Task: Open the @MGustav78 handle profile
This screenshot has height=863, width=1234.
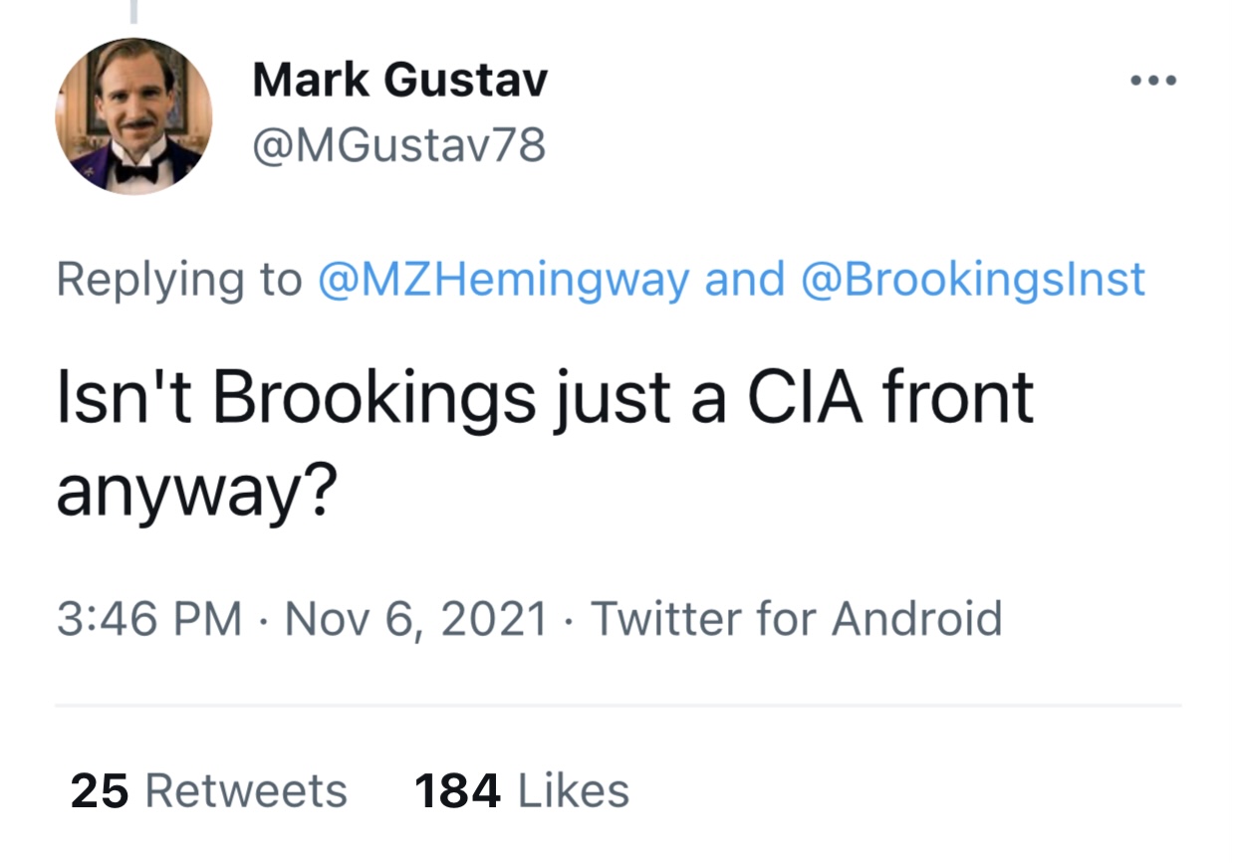Action: coord(399,146)
